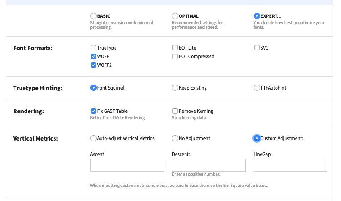Screen dimensions: 341x201
Task: Select TTFAutohint hinting radio button
Action: coord(256,88)
